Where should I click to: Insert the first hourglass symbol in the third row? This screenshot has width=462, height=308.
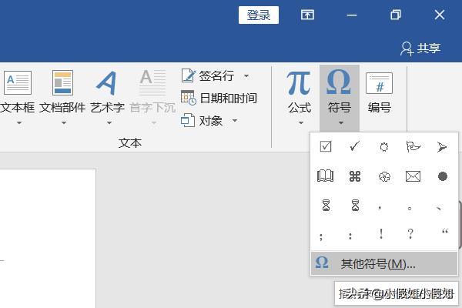coord(326,205)
